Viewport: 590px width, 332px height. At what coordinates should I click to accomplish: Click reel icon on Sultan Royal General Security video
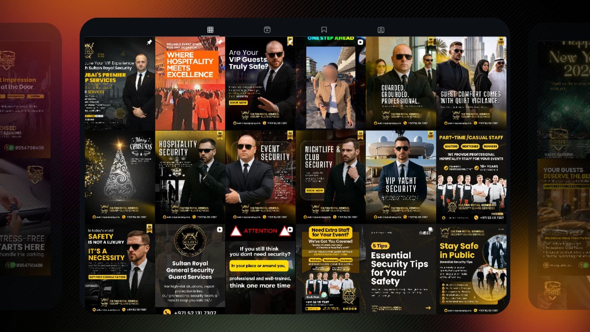click(220, 229)
